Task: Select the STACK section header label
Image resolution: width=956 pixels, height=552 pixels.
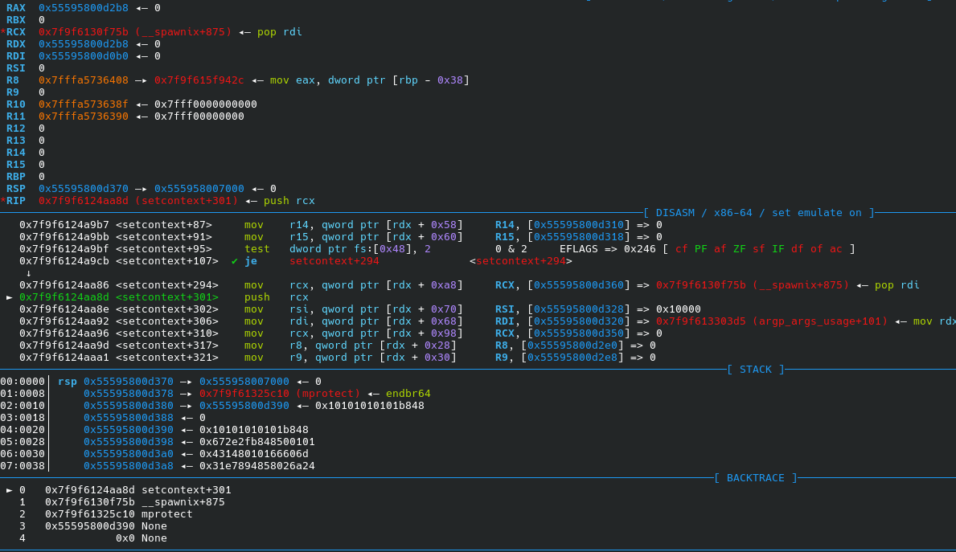Action: [x=756, y=370]
